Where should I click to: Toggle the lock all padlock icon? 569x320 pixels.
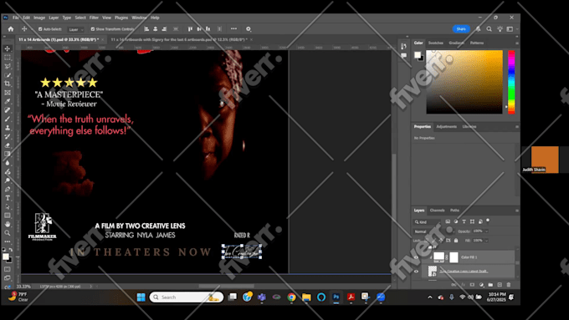[x=456, y=241]
